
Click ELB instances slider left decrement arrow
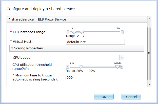pyautogui.click(x=68, y=32)
